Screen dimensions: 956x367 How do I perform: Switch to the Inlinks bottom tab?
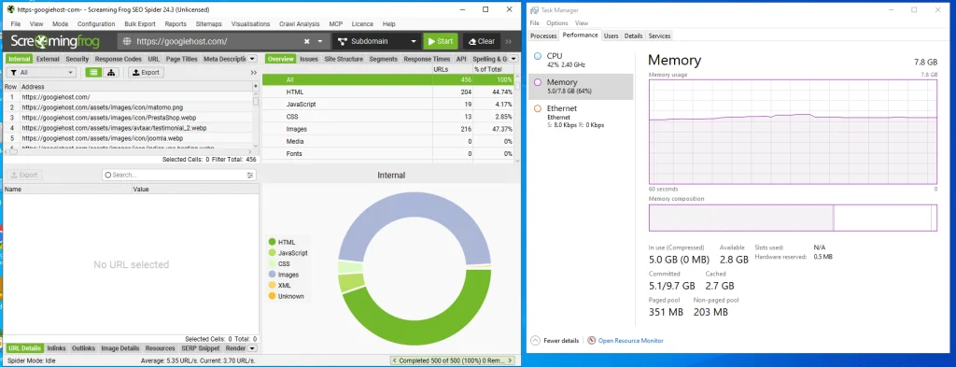click(56, 348)
